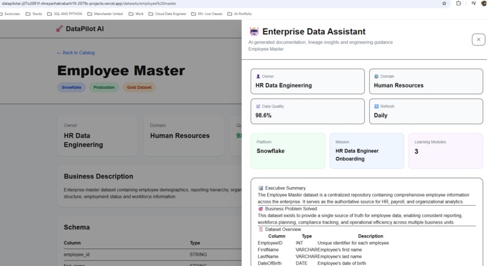Click the Type header in Schema table
Image resolution: width=487 pixels, height=266 pixels.
pos(195,243)
